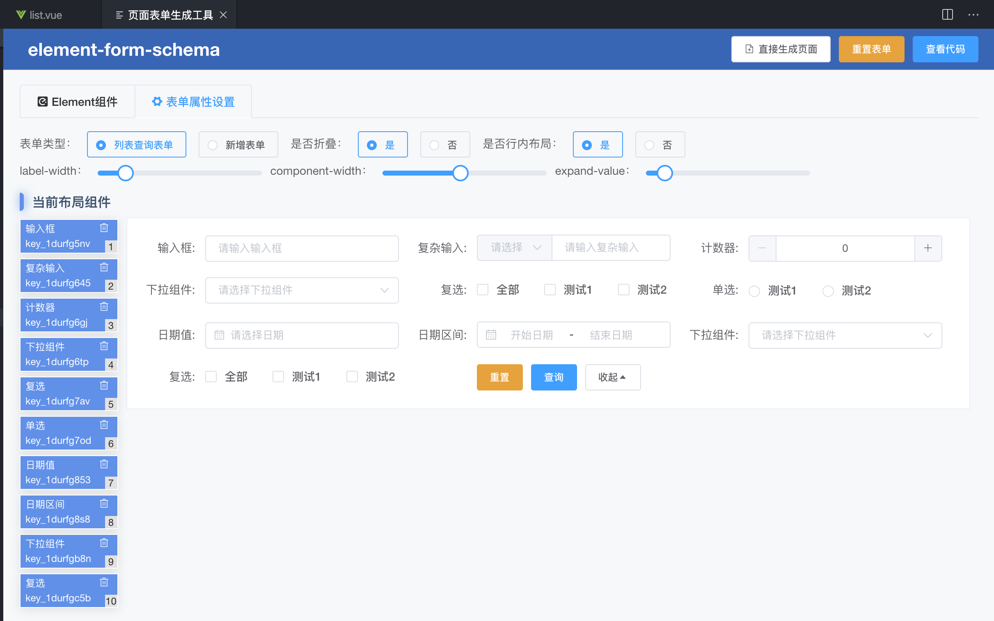
Task: Collapse the form with 收起 button
Action: point(612,377)
